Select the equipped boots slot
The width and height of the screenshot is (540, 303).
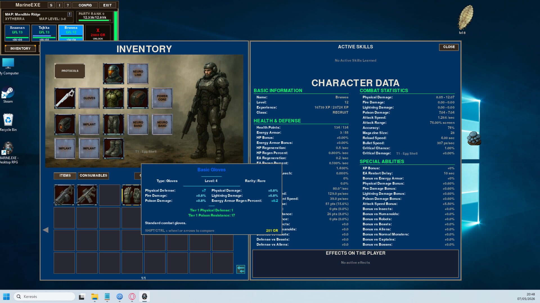[113, 148]
